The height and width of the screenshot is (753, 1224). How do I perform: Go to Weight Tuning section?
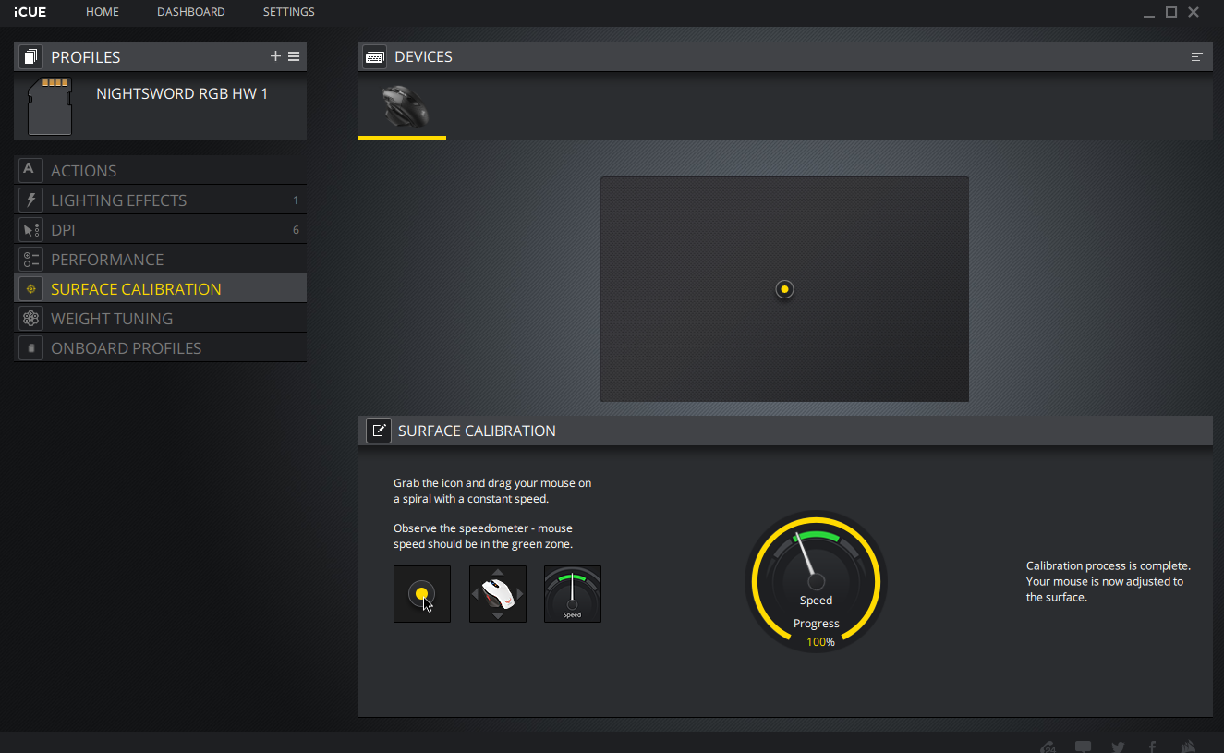point(112,319)
